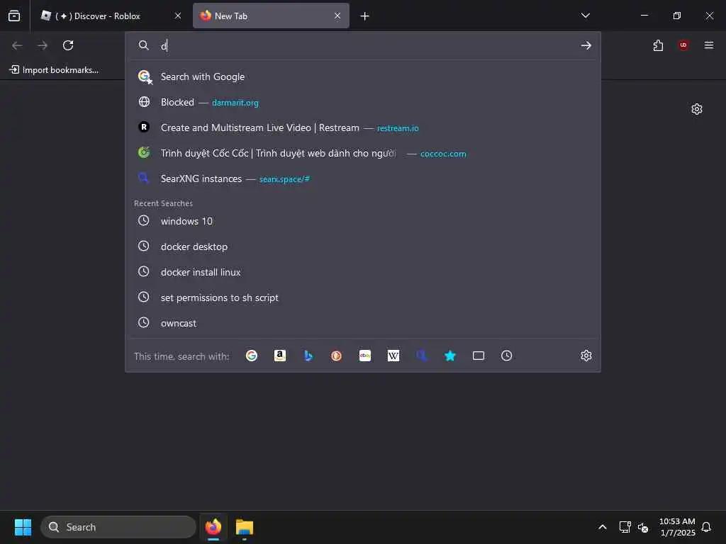This screenshot has height=544, width=726.
Task: Search bookmarks with the star icon
Action: [x=450, y=356]
